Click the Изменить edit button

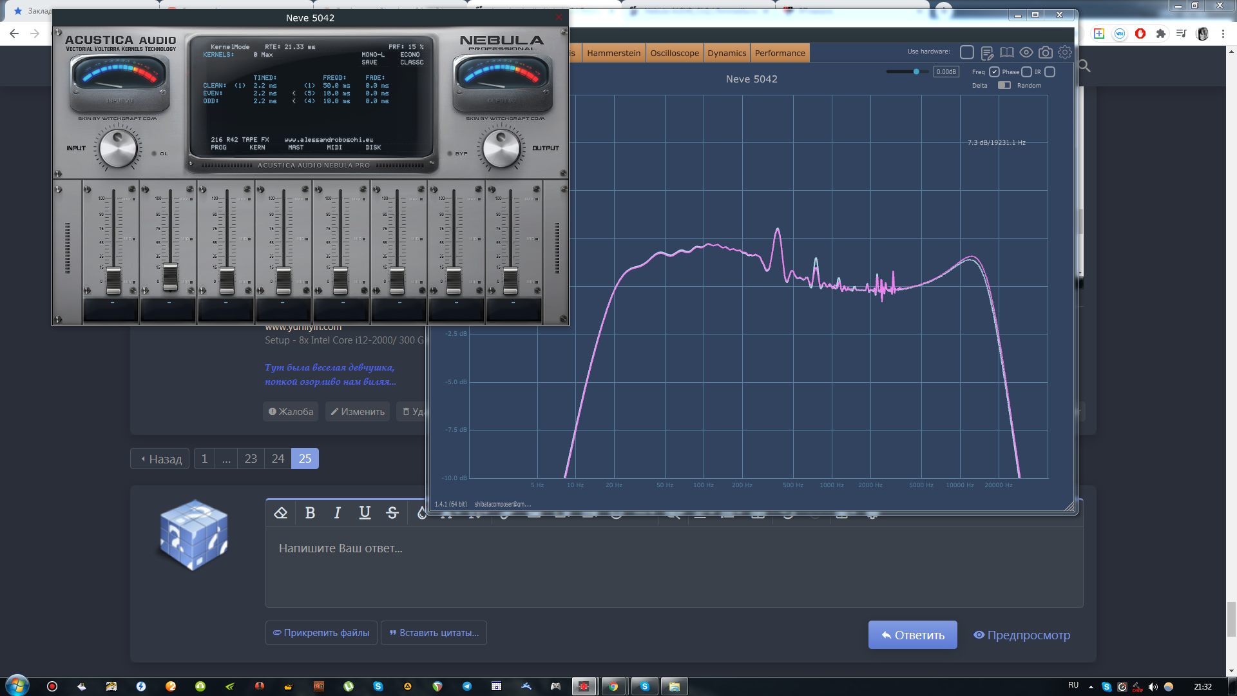tap(358, 412)
